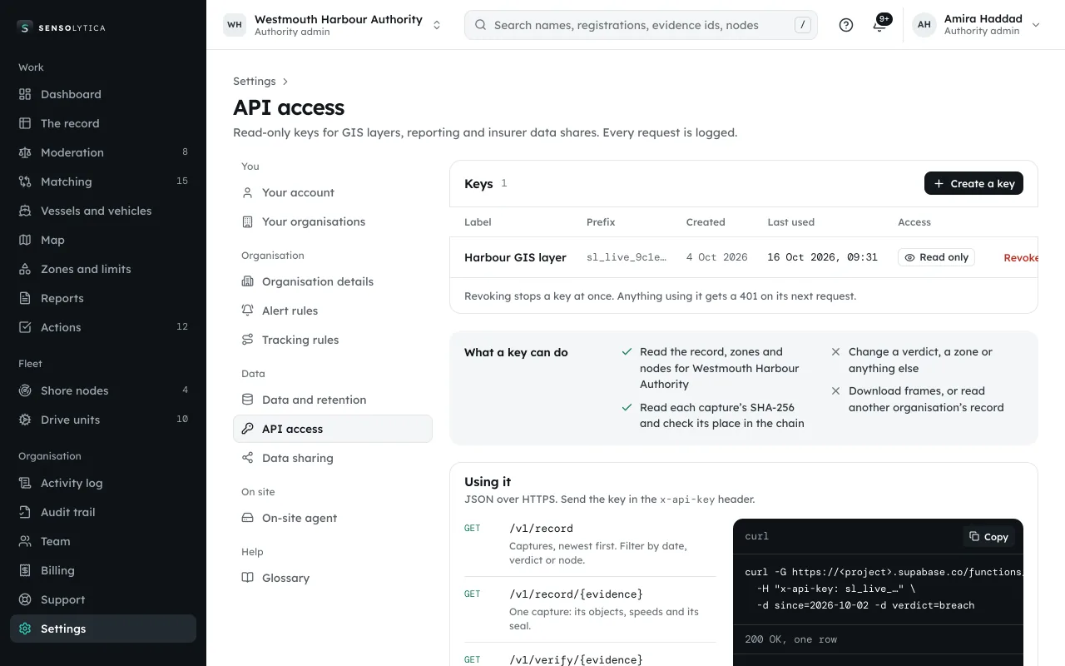Screen dimensions: 1065x666
Task: Click the Glossary book icon
Action: (x=247, y=578)
